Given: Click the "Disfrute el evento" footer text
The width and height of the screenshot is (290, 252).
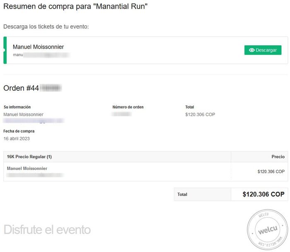Looking at the screenshot, I should pyautogui.click(x=47, y=230).
